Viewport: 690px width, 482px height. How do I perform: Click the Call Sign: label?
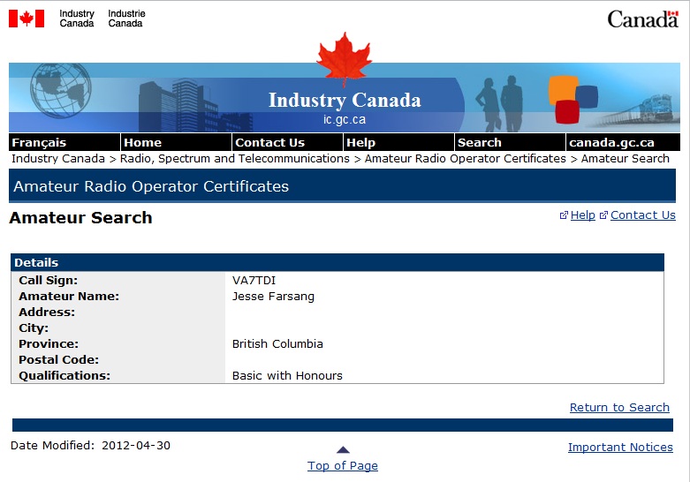click(48, 280)
